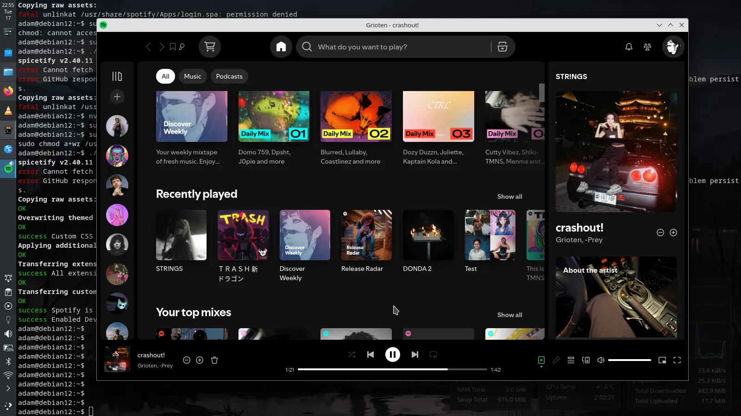The width and height of the screenshot is (741, 416).
Task: Mute the volume speaker icon
Action: (601, 360)
